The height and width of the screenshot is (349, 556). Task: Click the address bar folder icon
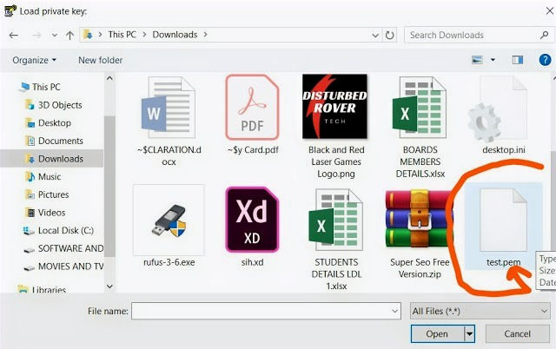tap(88, 35)
